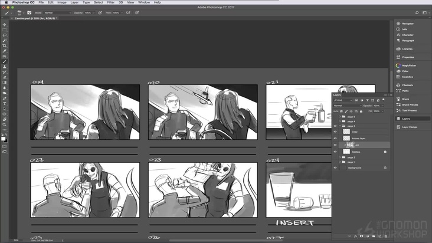
Task: Select the Rectangular Marquee tool
Action: pos(4,30)
